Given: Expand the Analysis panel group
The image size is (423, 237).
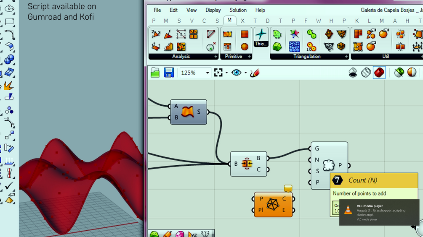Looking at the screenshot, I should pos(216,57).
